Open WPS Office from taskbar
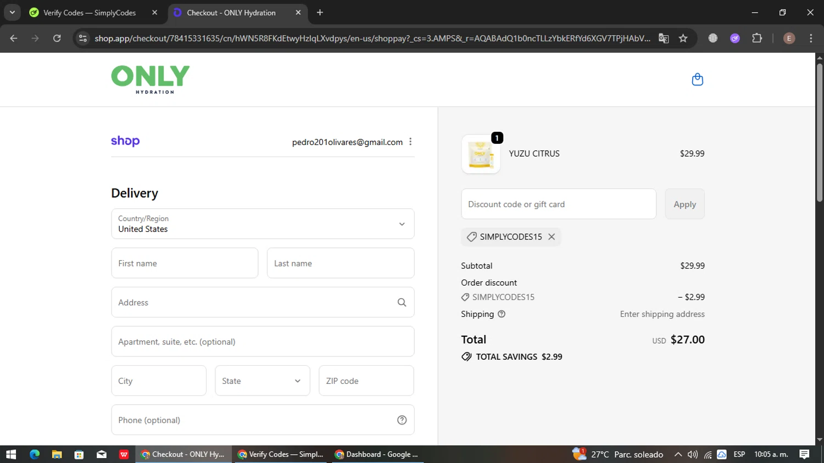The image size is (824, 463). (124, 454)
